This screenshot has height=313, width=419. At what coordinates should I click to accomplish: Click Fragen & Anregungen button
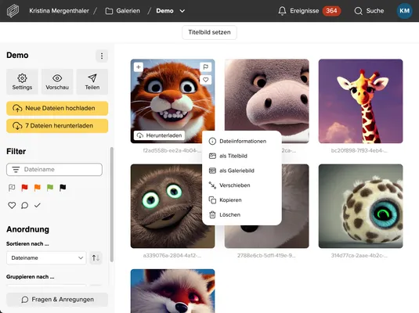(x=57, y=300)
